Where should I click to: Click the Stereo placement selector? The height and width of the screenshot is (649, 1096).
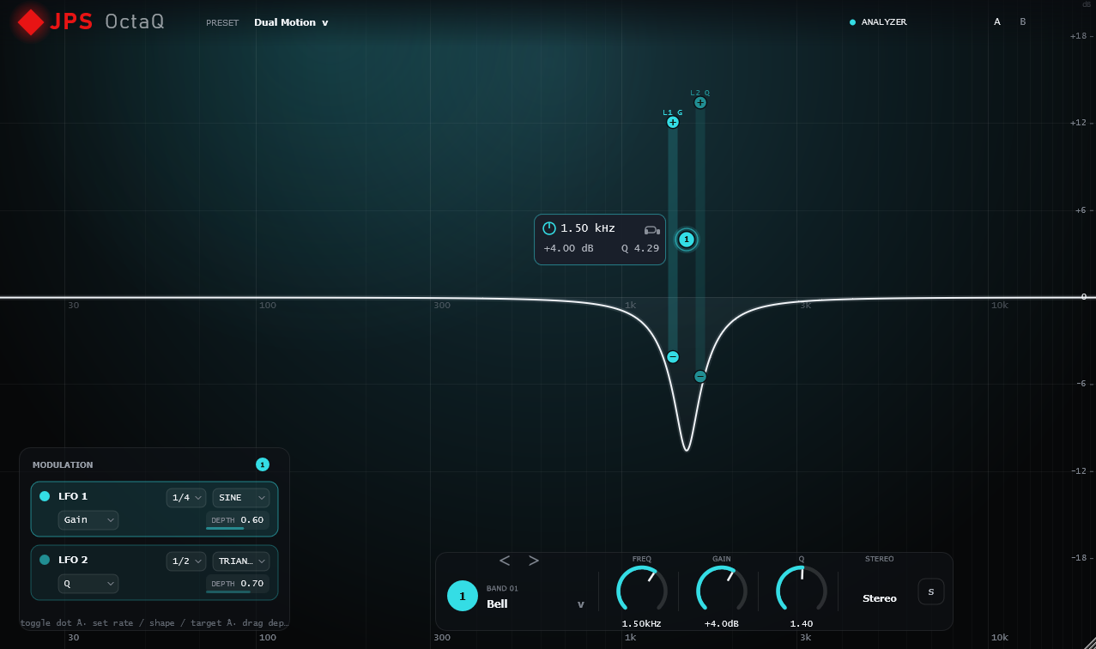coord(880,598)
